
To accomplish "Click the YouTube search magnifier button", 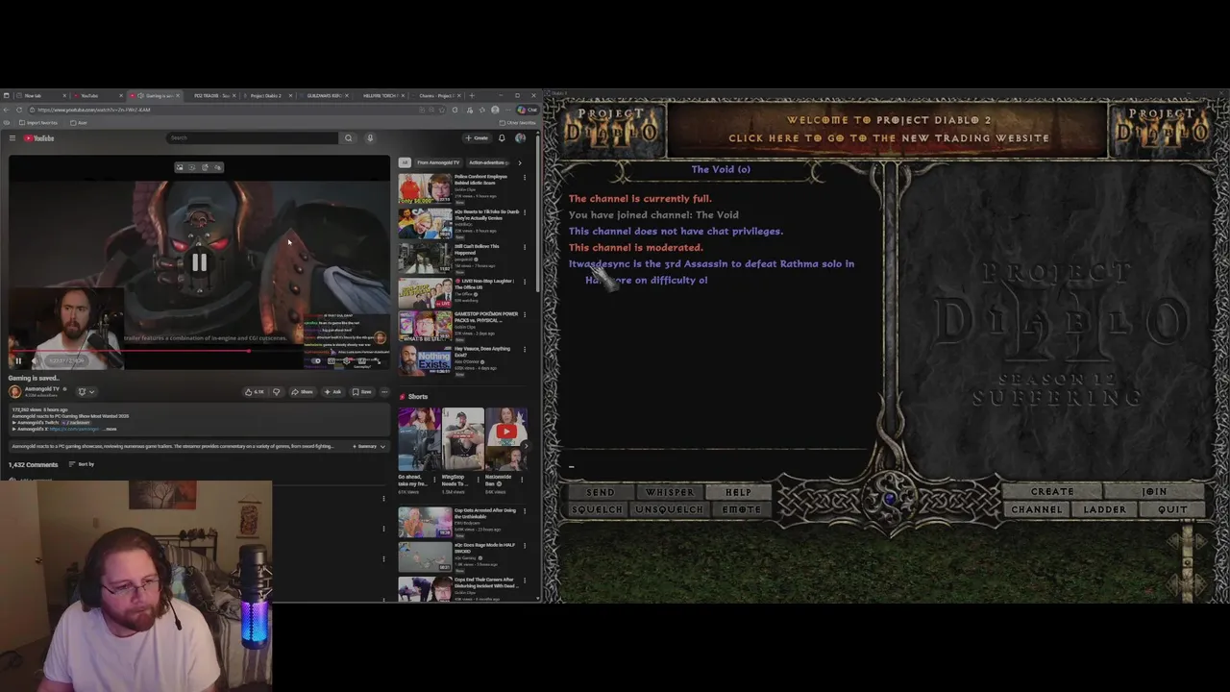I will point(348,137).
